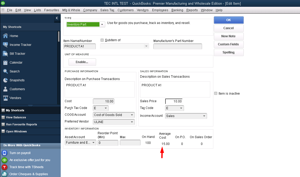
Task: Enable the Subitem of checkbox
Action: (x=102, y=40)
